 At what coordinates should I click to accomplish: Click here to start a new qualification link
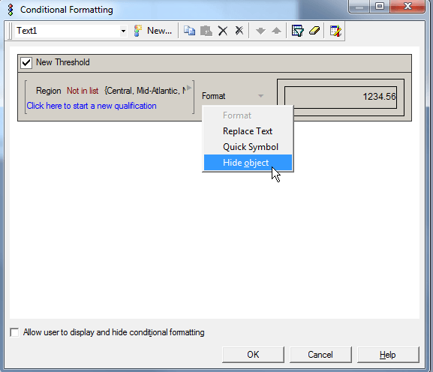pos(92,106)
